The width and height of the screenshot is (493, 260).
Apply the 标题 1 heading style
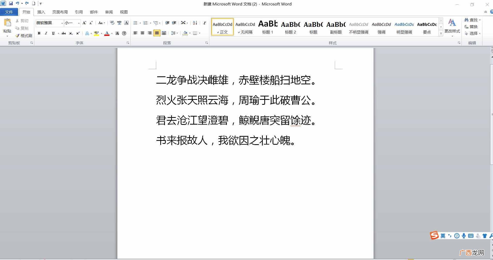click(268, 27)
